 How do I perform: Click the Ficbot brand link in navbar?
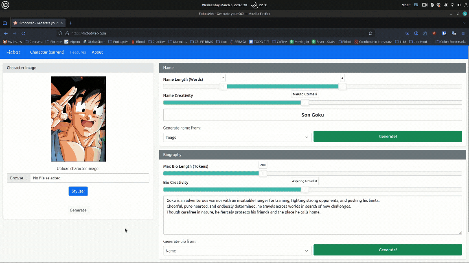pos(13,52)
